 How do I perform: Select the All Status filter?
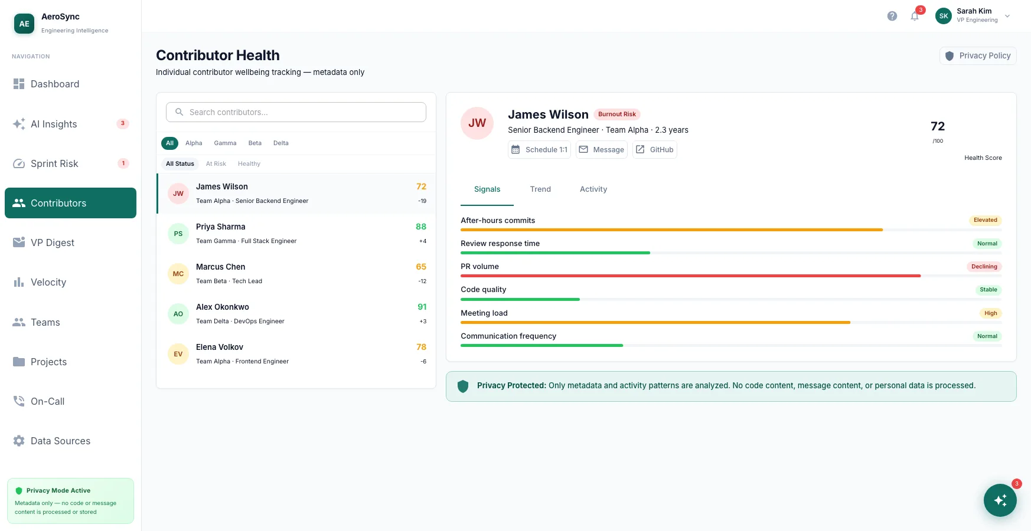180,164
